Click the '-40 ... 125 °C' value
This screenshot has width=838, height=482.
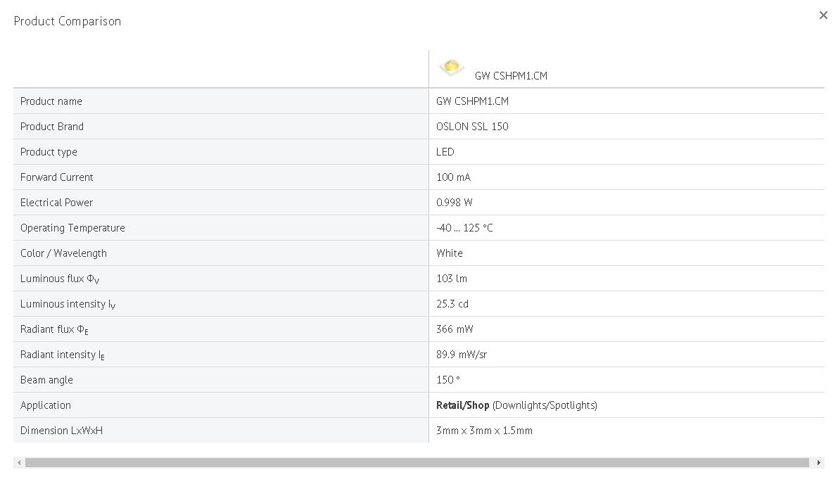click(464, 228)
